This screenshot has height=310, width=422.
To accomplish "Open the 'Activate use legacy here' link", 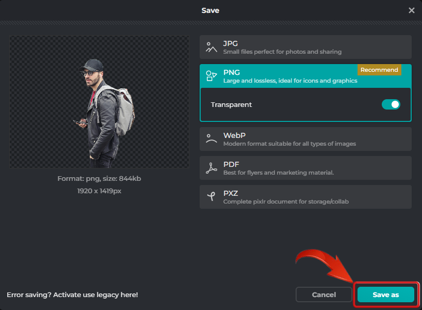I will click(72, 295).
